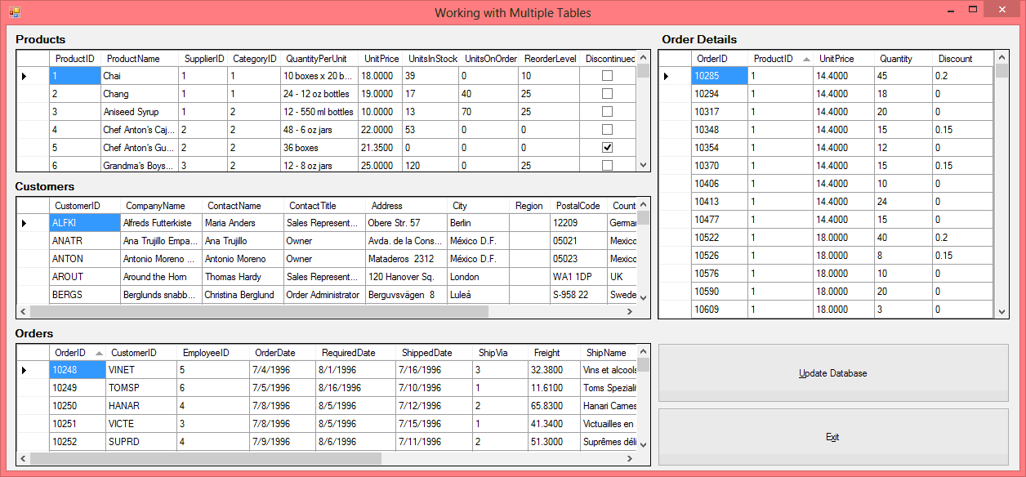Maximize the Working with Multiple Tables window
Screen dimensions: 1026x477
(x=972, y=10)
